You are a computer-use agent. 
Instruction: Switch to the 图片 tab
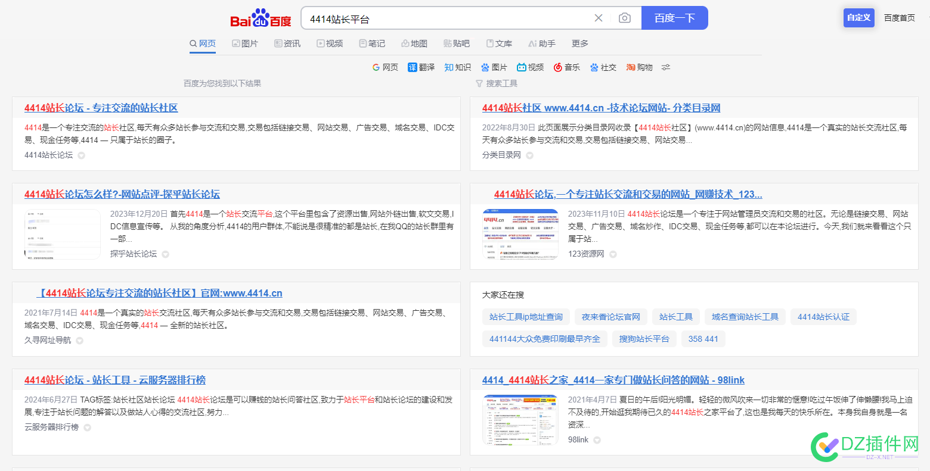[x=245, y=43]
